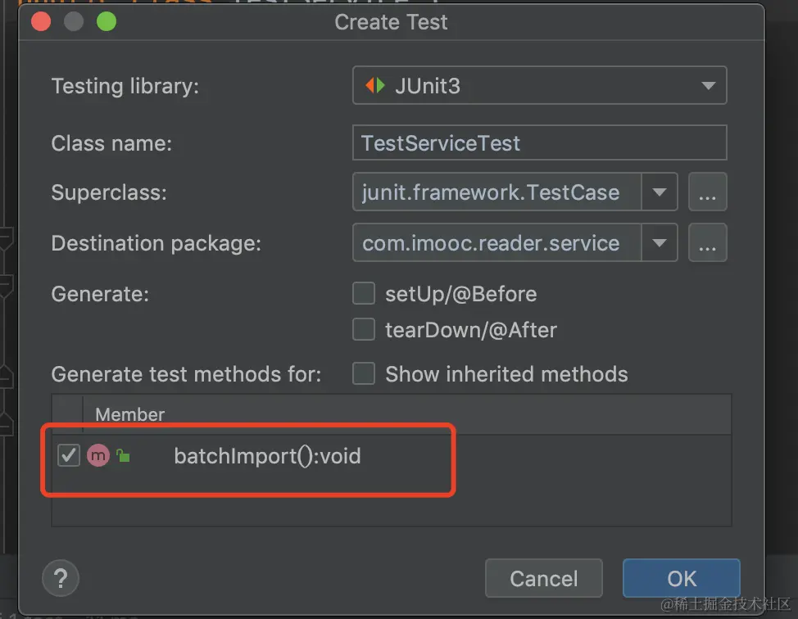Enable the setUp/@Before checkbox
This screenshot has height=619, width=798.
363,293
